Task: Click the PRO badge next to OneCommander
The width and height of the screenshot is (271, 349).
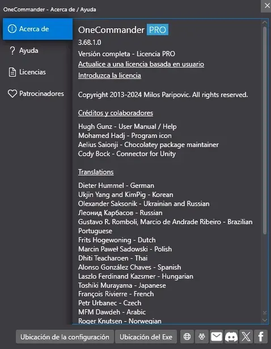Action: pos(158,30)
